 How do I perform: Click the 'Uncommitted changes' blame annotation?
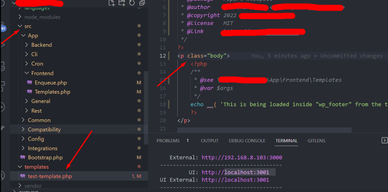pyautogui.click(x=351, y=56)
